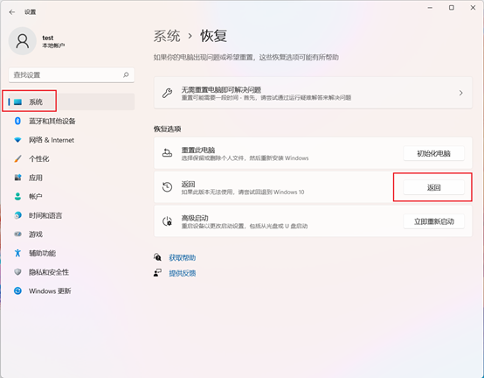484x378 pixels.
Task: Click the 返回 rollback button
Action: click(x=433, y=187)
